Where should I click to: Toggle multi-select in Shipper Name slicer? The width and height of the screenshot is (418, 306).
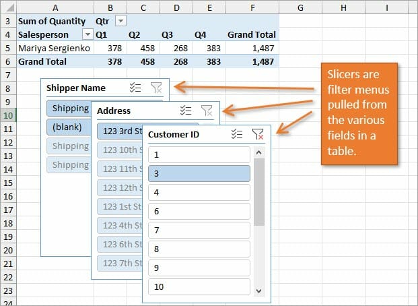(135, 88)
